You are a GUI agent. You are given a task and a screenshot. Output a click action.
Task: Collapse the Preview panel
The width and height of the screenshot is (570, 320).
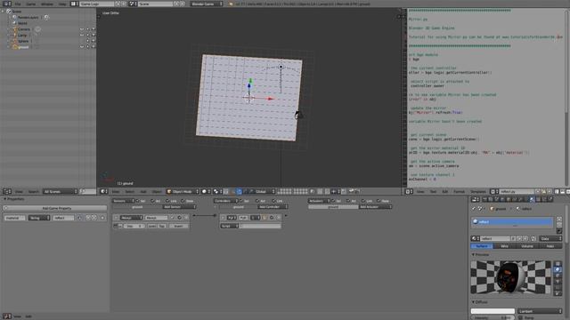[x=473, y=255]
